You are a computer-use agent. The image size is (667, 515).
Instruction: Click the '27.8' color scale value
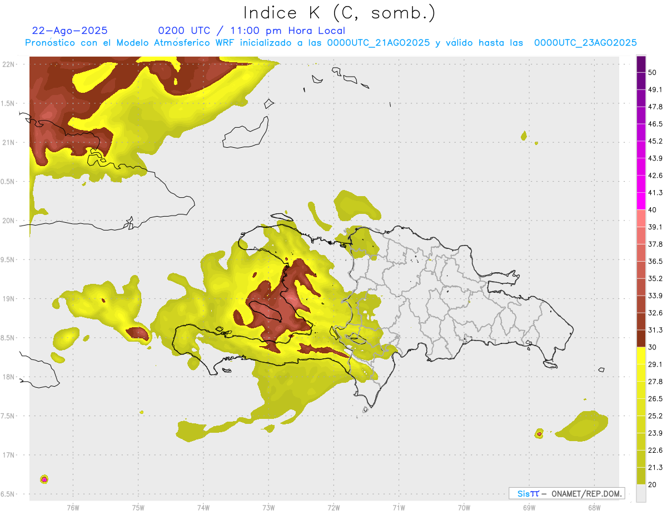pos(655,381)
